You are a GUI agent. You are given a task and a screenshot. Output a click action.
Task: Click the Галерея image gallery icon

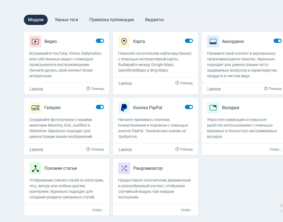pos(35,108)
